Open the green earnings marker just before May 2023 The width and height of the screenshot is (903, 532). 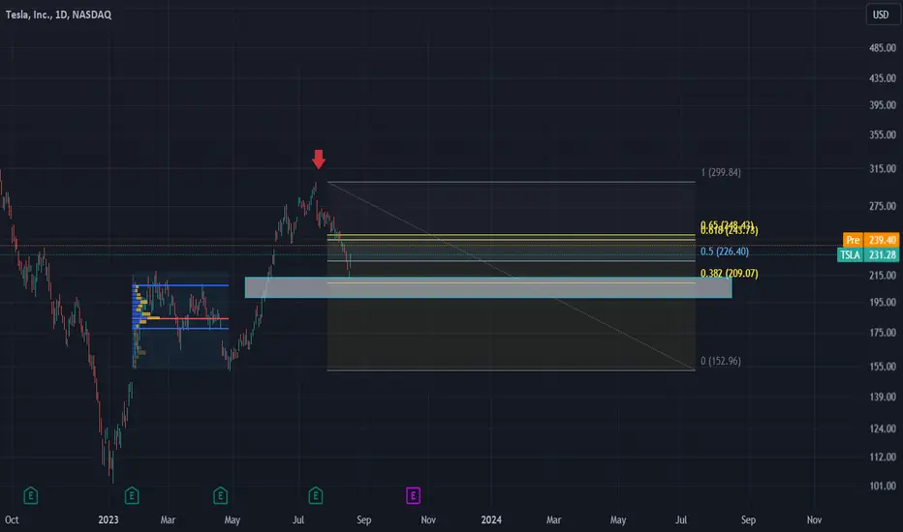click(x=221, y=495)
